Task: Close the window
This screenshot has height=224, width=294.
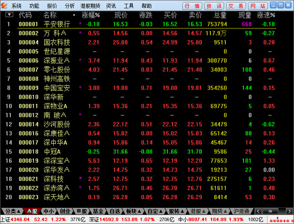Action: 288,5
